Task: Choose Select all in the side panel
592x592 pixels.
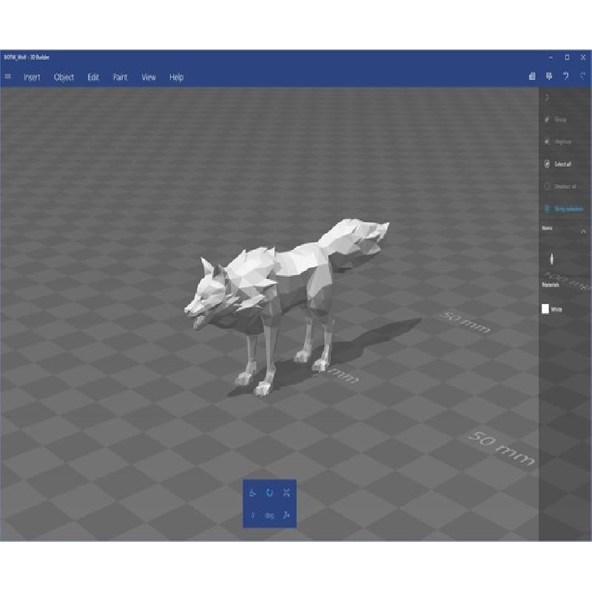Action: pyautogui.click(x=558, y=164)
